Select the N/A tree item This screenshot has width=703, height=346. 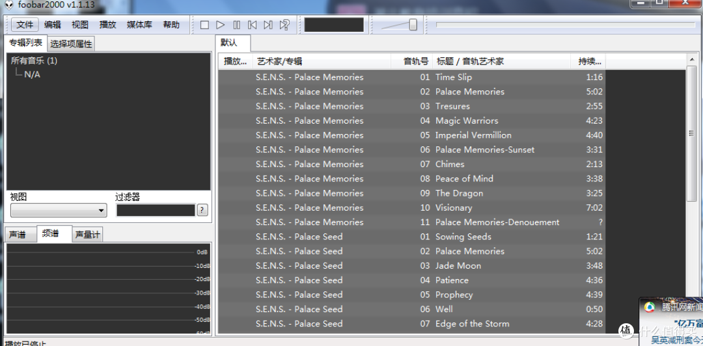tap(33, 74)
